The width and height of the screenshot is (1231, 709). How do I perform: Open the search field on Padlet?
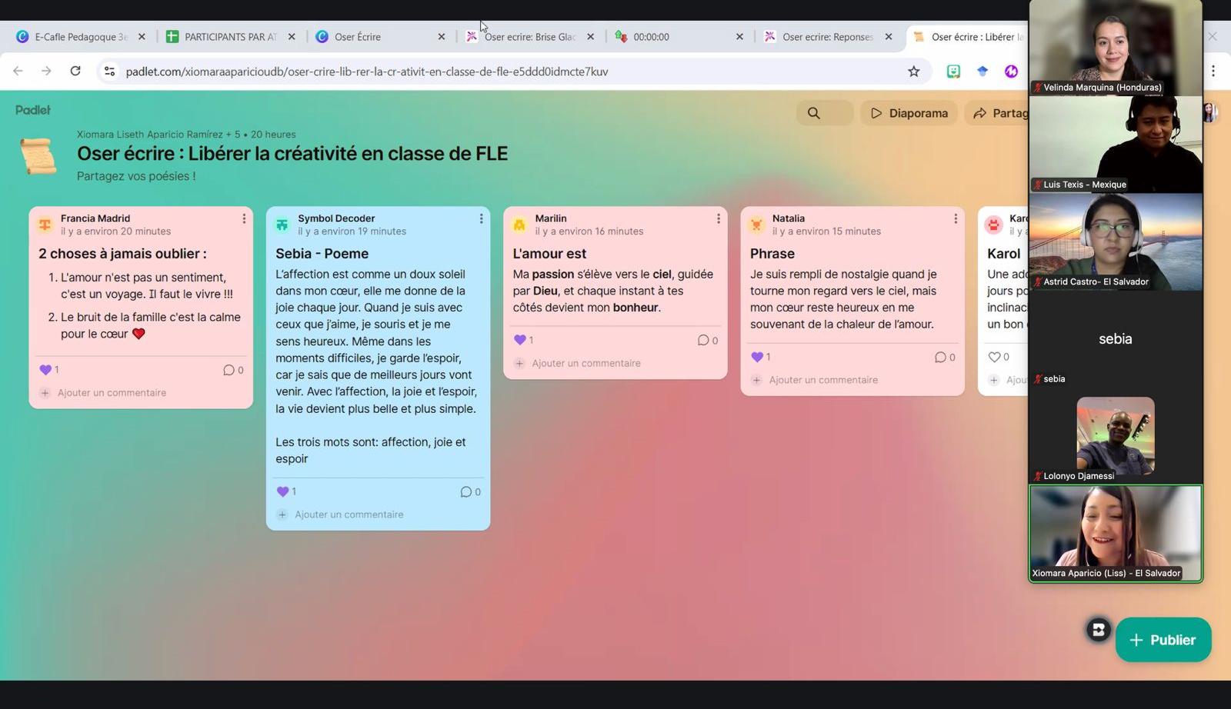coord(825,113)
